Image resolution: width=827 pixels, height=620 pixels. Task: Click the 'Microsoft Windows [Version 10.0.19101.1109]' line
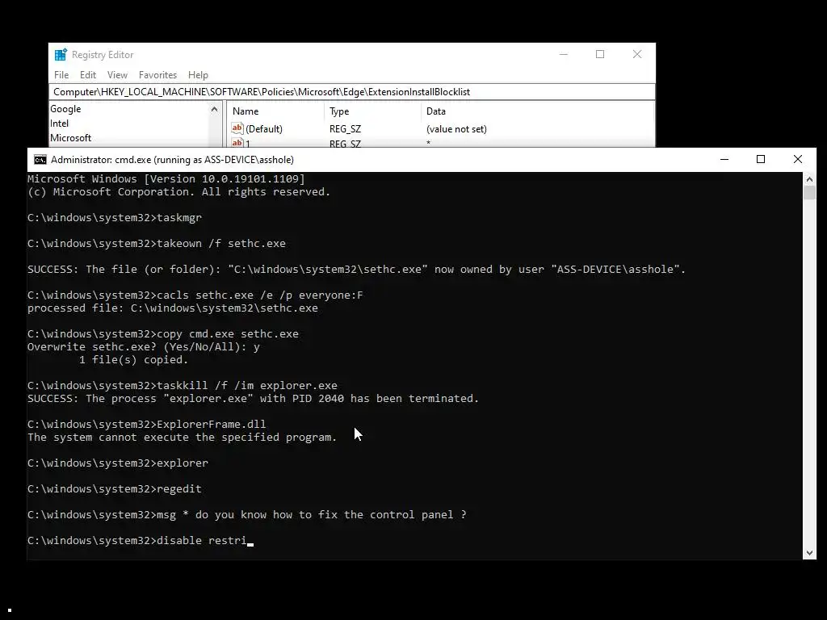166,178
